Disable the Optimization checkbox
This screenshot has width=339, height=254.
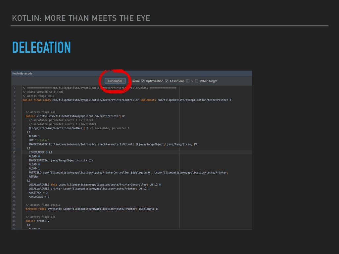point(143,81)
